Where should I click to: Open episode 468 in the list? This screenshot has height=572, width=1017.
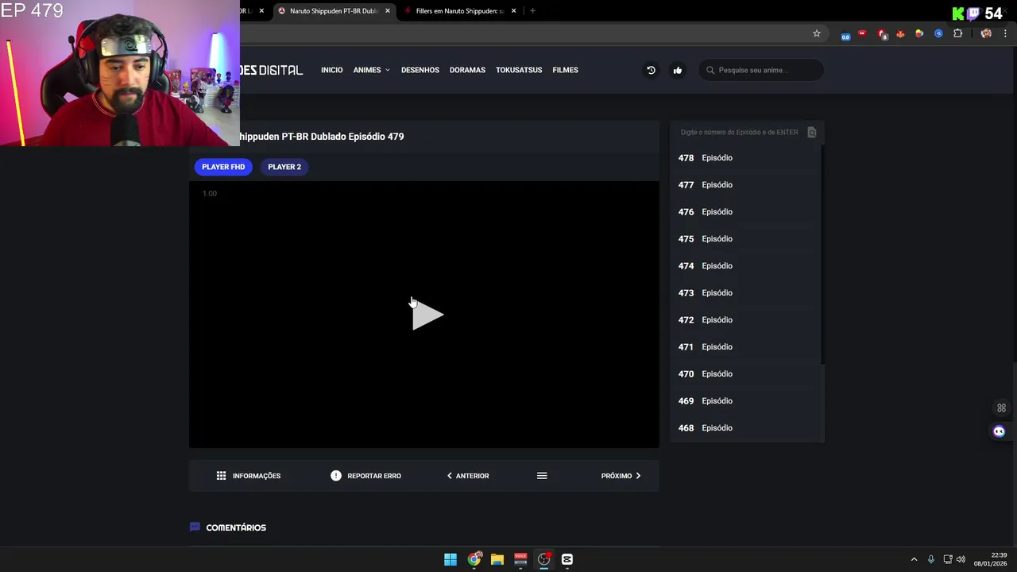[744, 428]
